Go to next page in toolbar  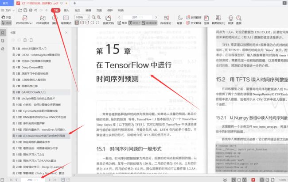pyautogui.click(x=156, y=17)
